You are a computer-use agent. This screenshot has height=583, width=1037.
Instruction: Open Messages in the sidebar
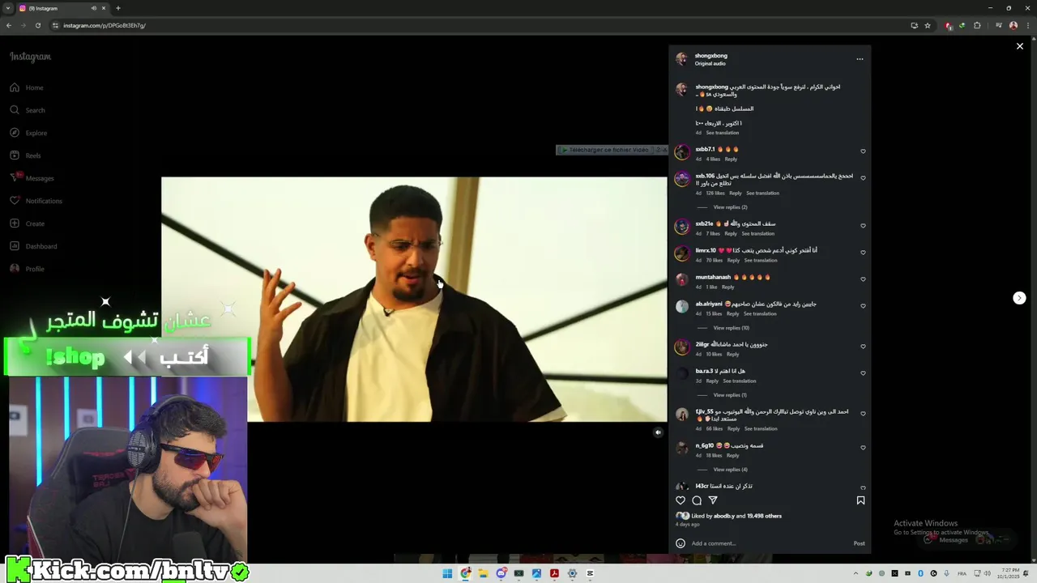coord(32,178)
